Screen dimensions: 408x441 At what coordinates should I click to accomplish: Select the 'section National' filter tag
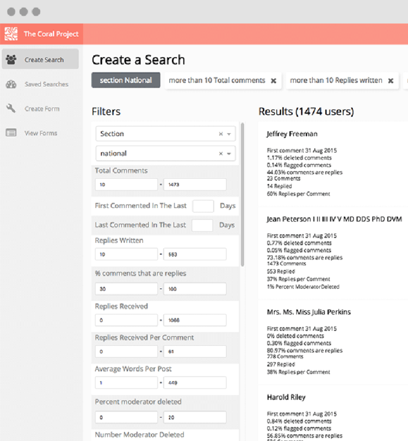[x=126, y=80]
